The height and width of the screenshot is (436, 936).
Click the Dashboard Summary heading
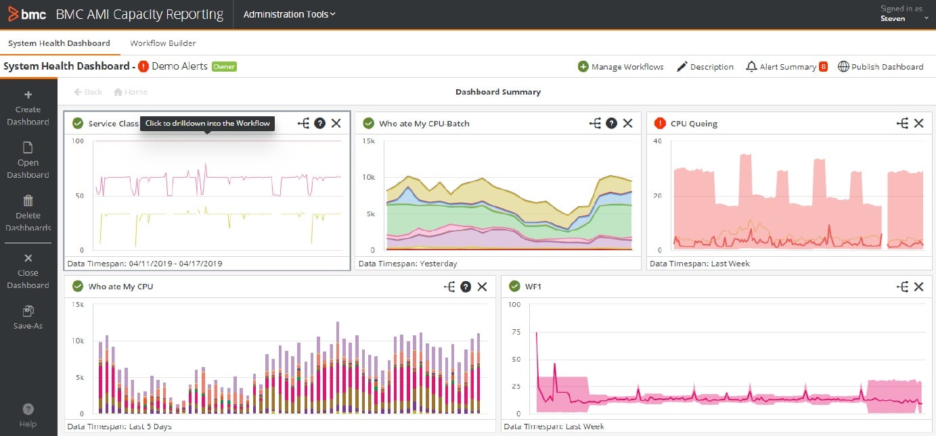click(x=498, y=92)
